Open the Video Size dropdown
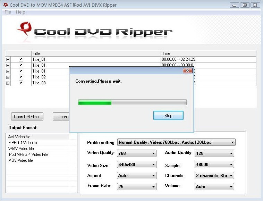 coord(137,165)
